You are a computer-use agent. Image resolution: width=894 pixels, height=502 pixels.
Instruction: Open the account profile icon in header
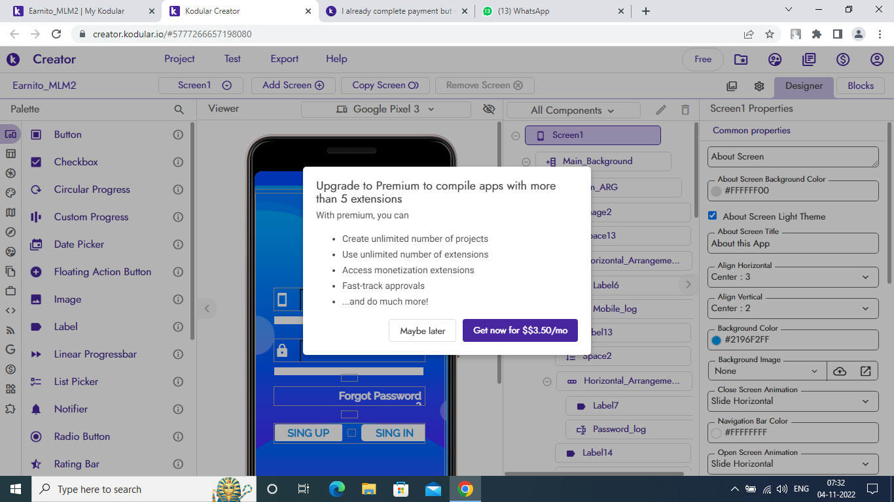(877, 59)
